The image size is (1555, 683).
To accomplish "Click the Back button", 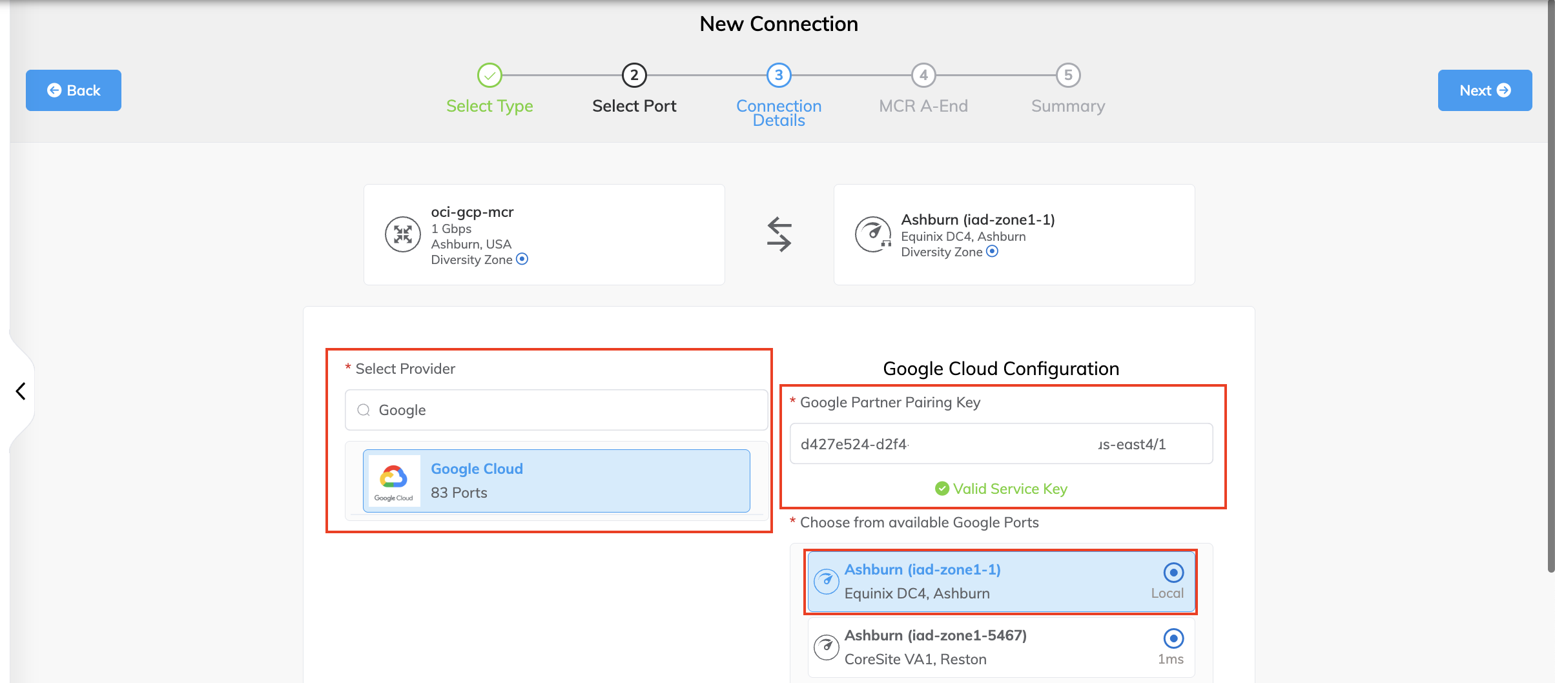I will click(x=74, y=90).
